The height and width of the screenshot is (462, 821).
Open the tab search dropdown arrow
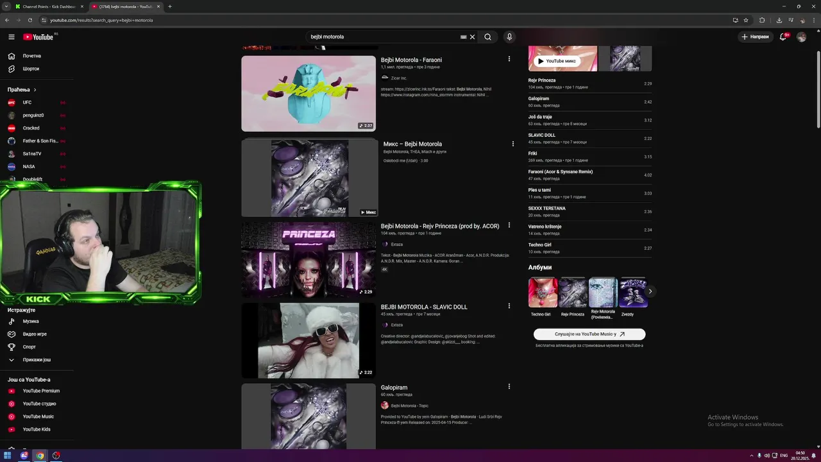click(x=6, y=6)
